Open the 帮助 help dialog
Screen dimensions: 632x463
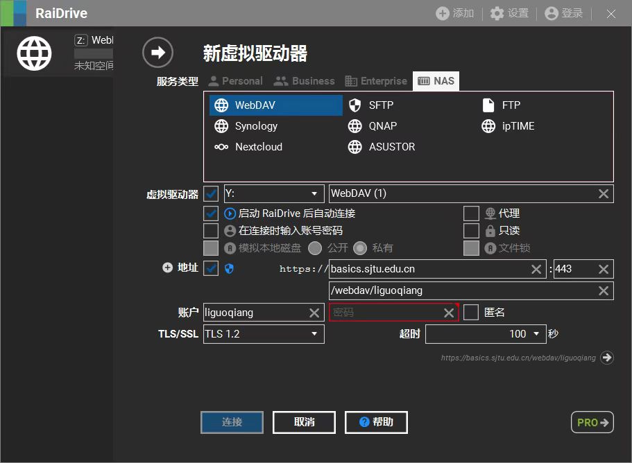tap(376, 422)
